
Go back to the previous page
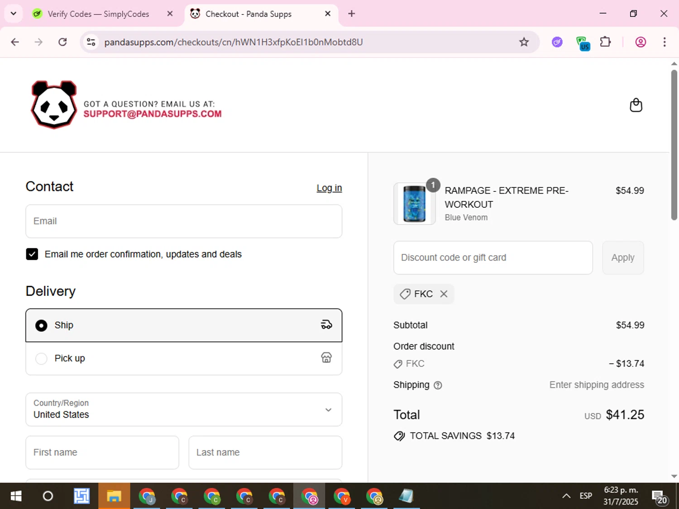(15, 42)
